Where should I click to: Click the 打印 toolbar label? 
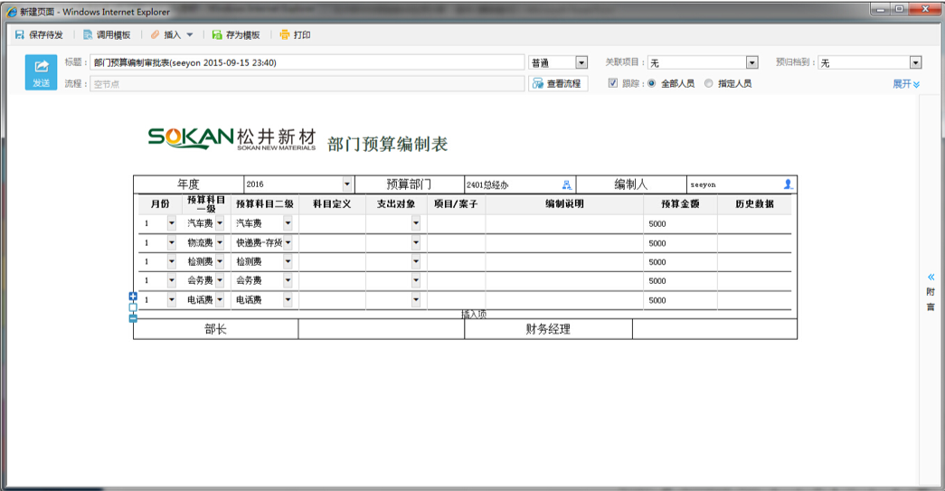tap(302, 35)
